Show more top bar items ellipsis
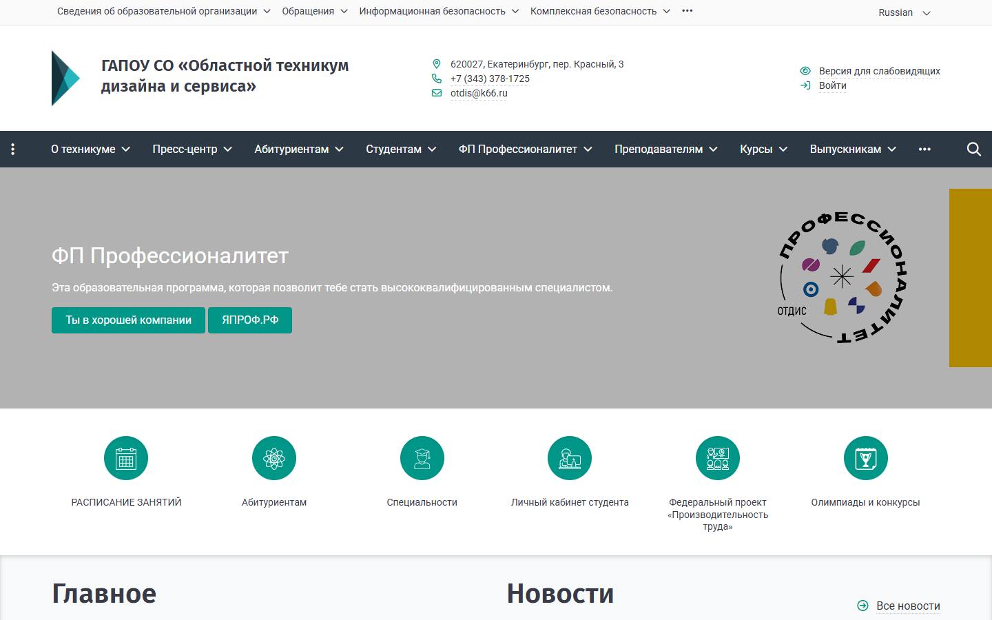 (688, 11)
